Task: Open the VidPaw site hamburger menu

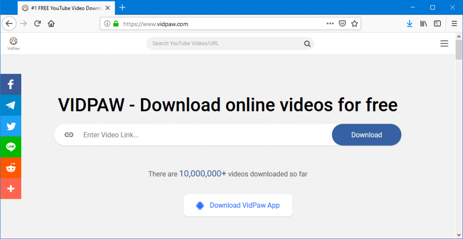Action: coord(444,44)
